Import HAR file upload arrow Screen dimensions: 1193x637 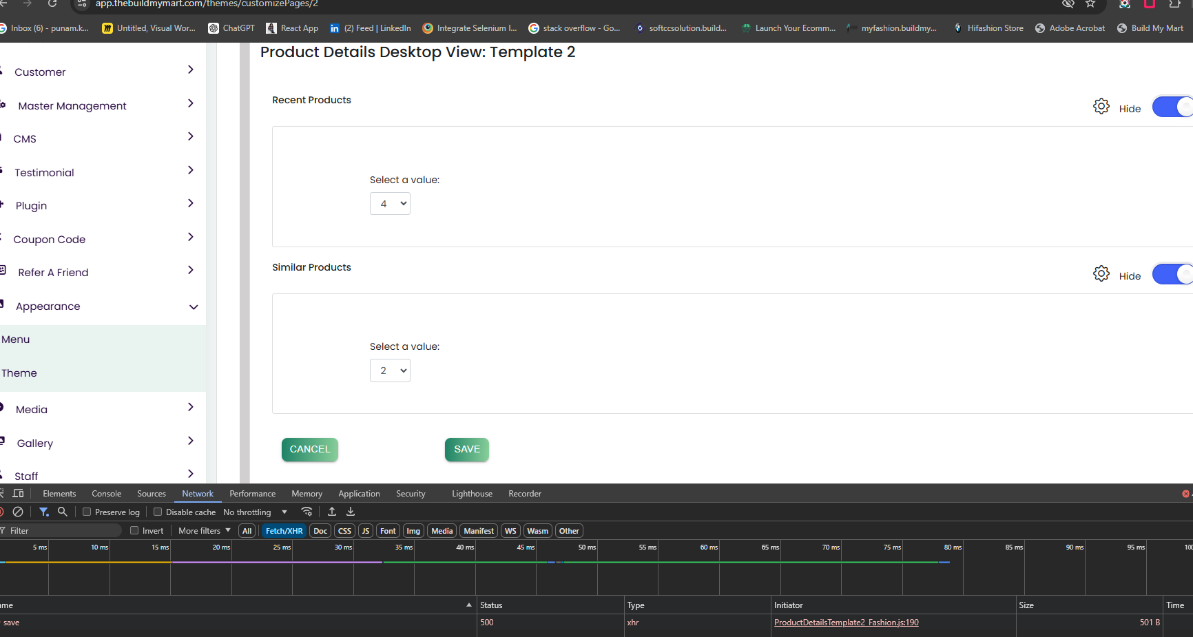point(332,512)
